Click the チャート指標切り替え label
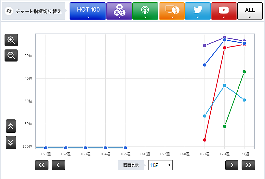 pyautogui.click(x=34, y=11)
